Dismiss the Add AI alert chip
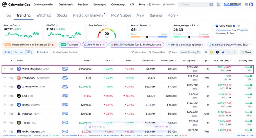The height and width of the screenshot is (138, 256). (104, 44)
